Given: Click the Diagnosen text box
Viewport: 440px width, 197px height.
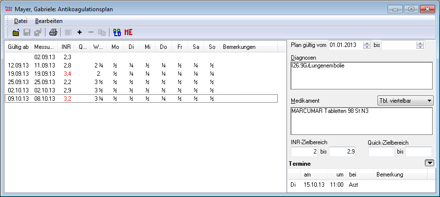Looking at the screenshot, I should tap(361, 77).
